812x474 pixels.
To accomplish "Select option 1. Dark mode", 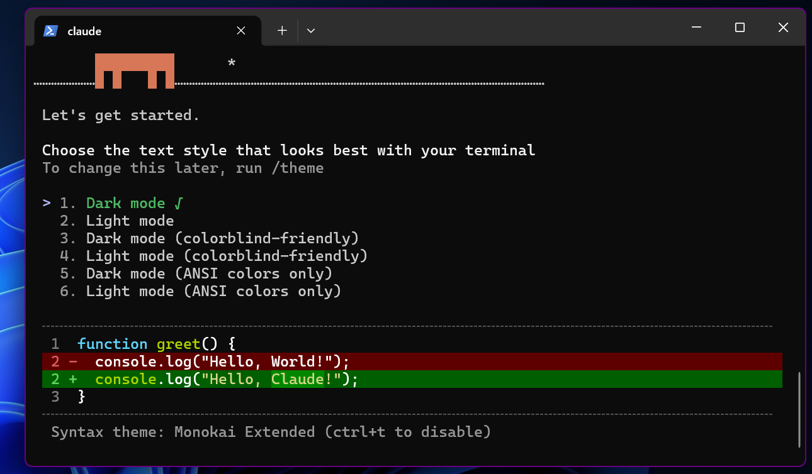I will [121, 203].
